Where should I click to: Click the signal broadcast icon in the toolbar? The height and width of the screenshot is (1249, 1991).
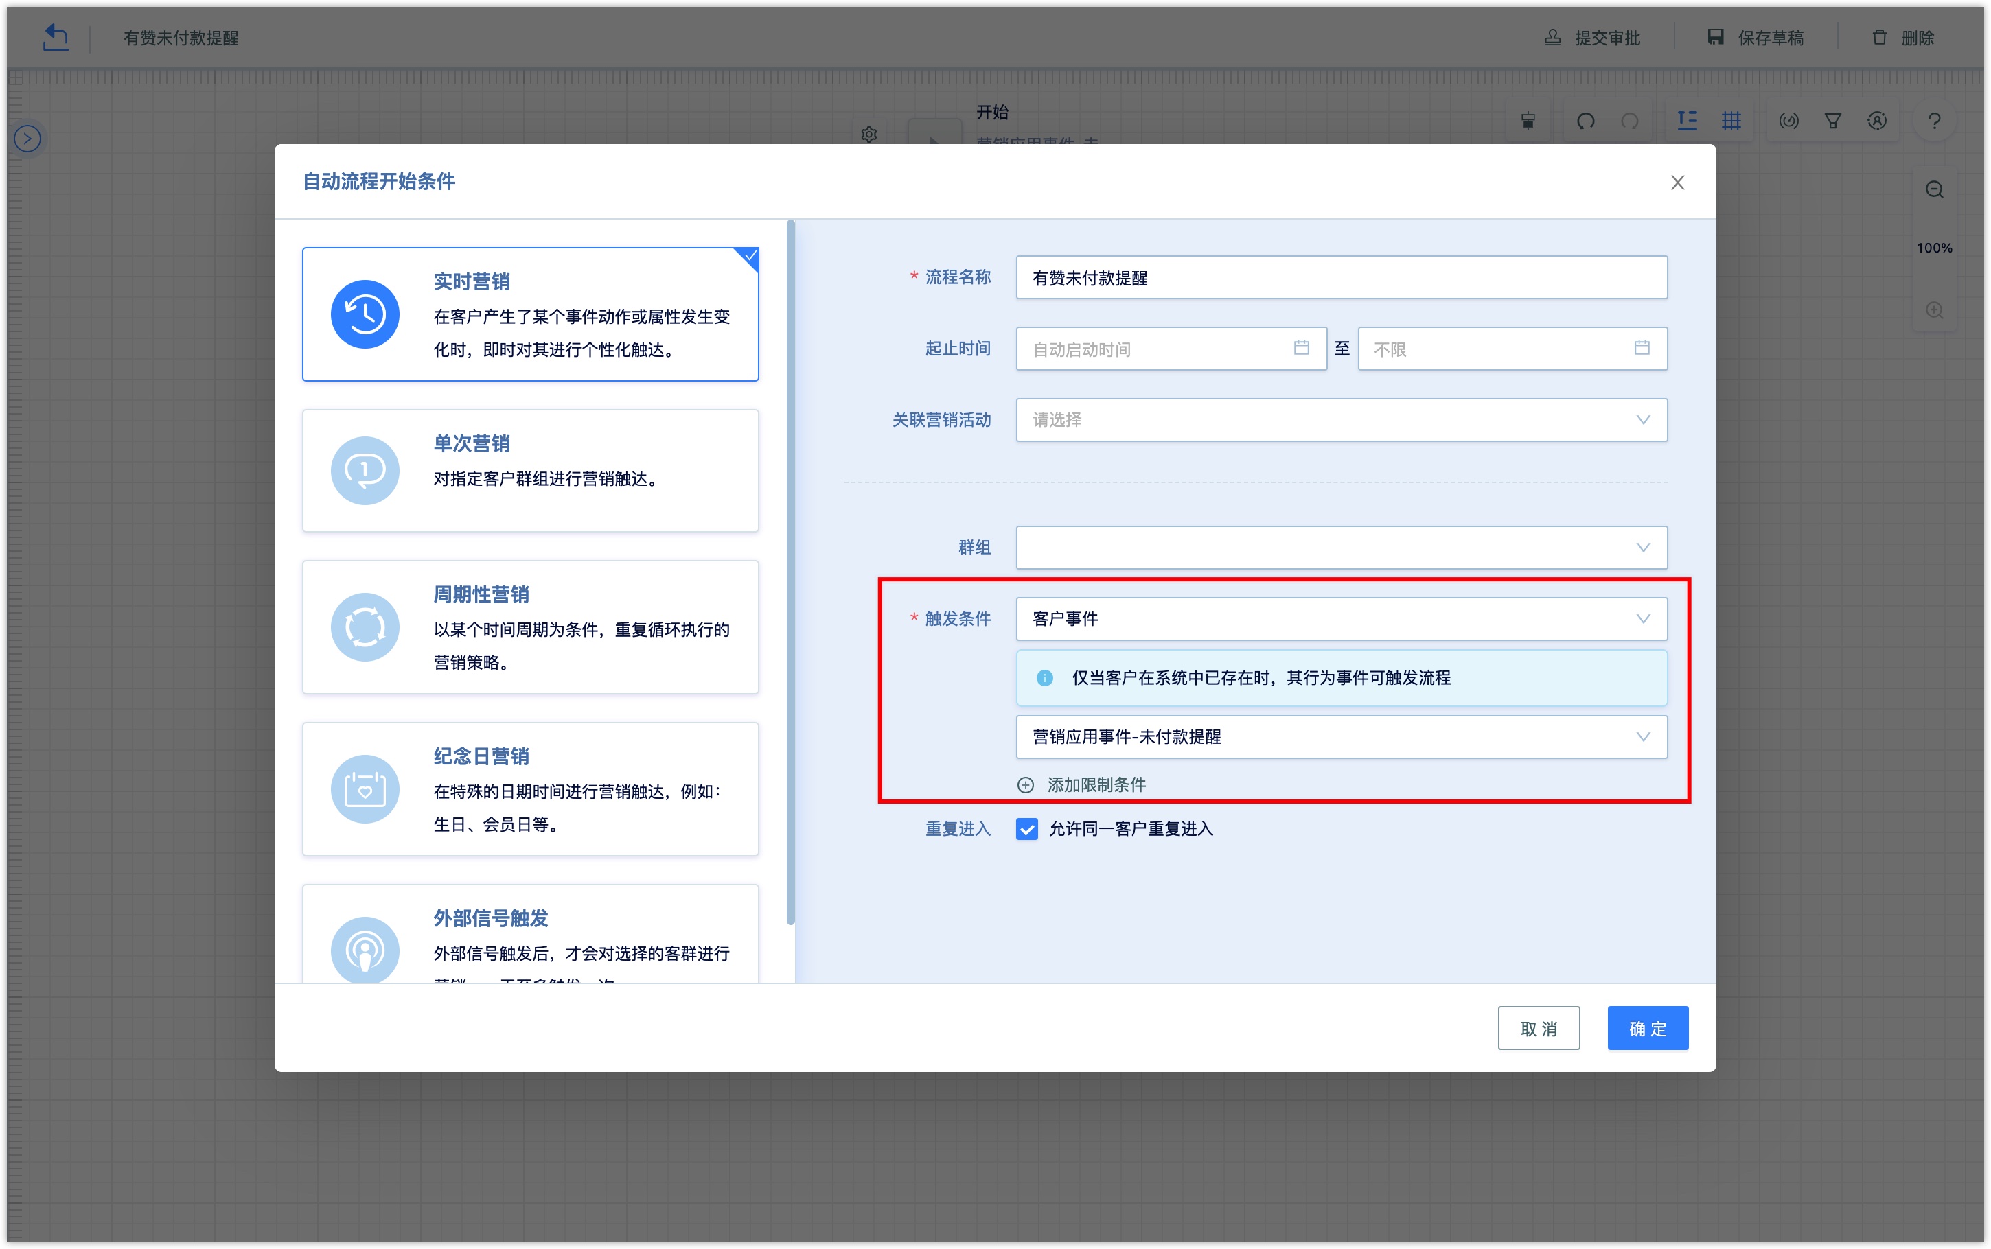1788,121
